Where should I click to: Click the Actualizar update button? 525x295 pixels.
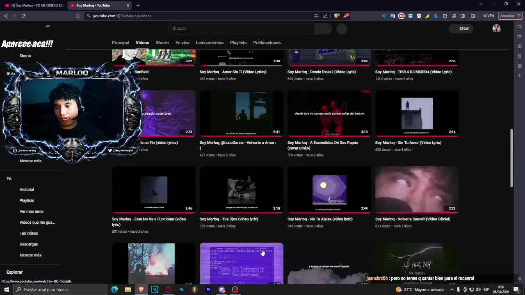pyautogui.click(x=510, y=16)
